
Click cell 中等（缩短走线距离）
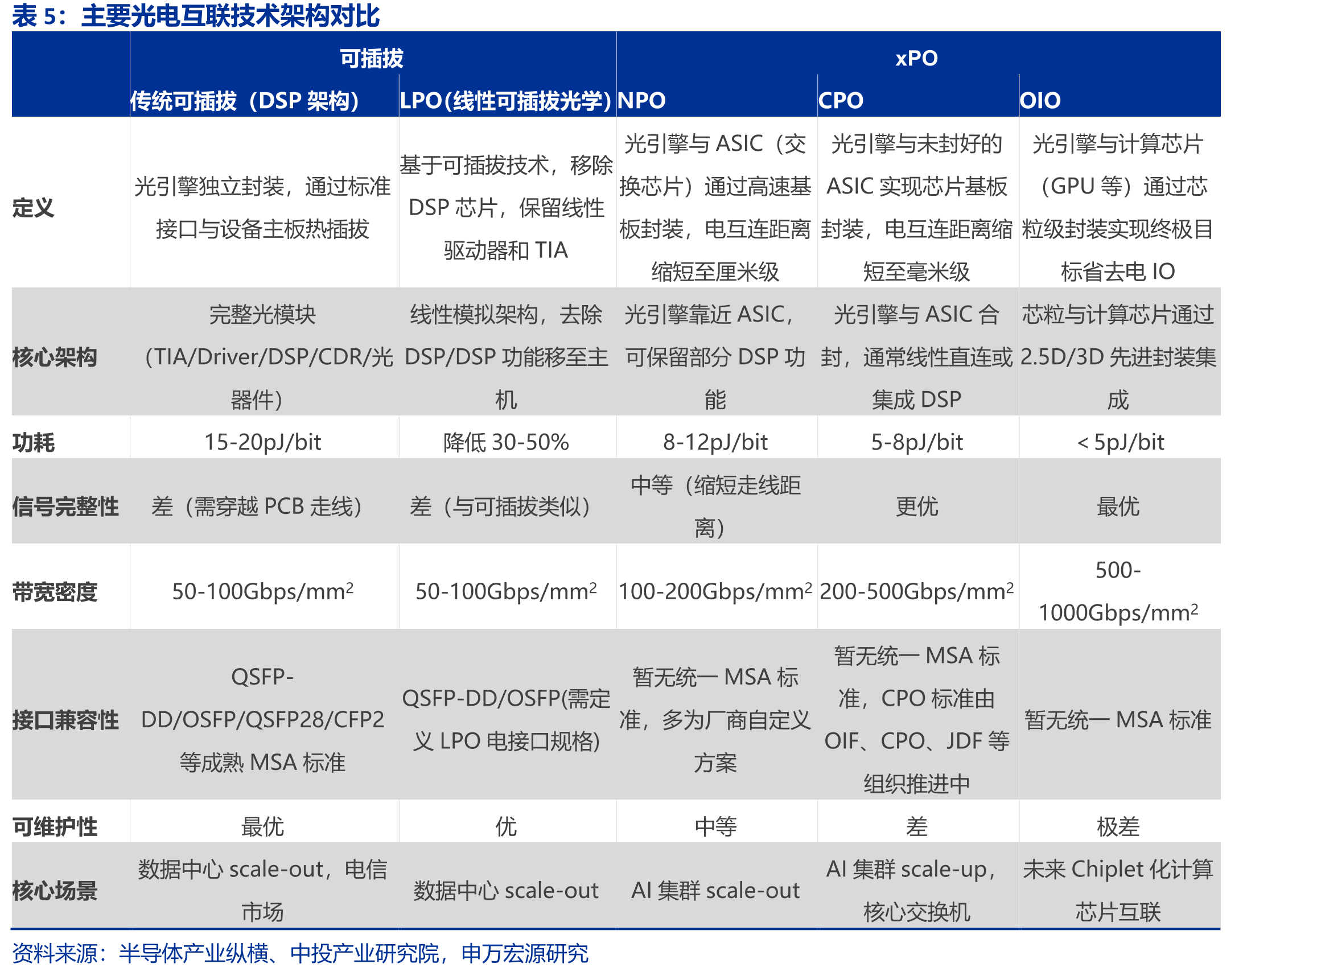coord(715,506)
